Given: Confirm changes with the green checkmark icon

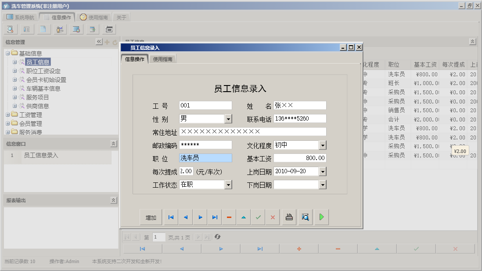Looking at the screenshot, I should tap(258, 217).
